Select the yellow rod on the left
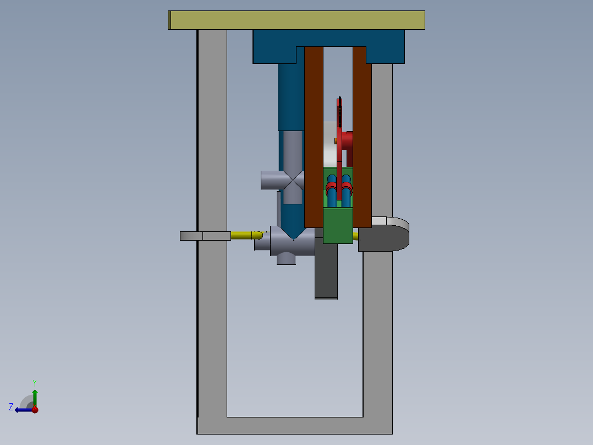The width and height of the screenshot is (593, 445). tap(246, 236)
